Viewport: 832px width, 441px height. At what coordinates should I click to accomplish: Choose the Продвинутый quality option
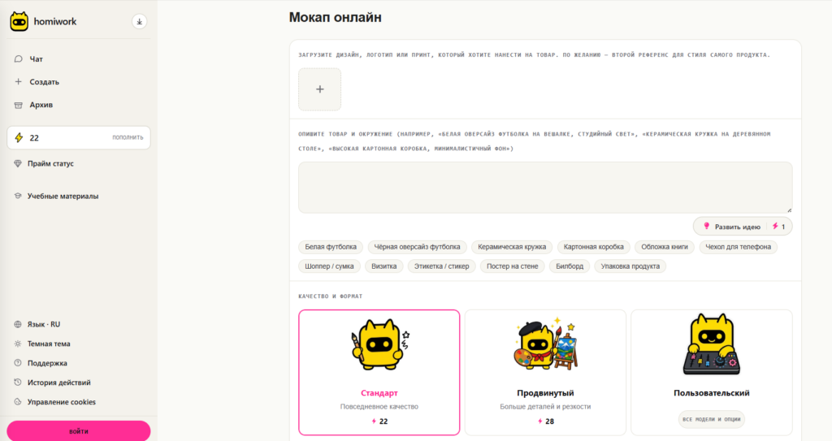tap(545, 373)
